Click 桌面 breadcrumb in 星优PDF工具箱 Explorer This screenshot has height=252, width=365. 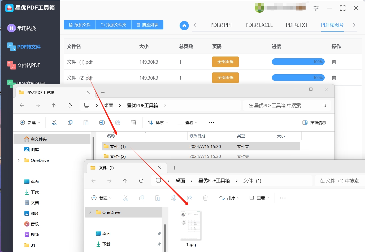pyautogui.click(x=109, y=105)
